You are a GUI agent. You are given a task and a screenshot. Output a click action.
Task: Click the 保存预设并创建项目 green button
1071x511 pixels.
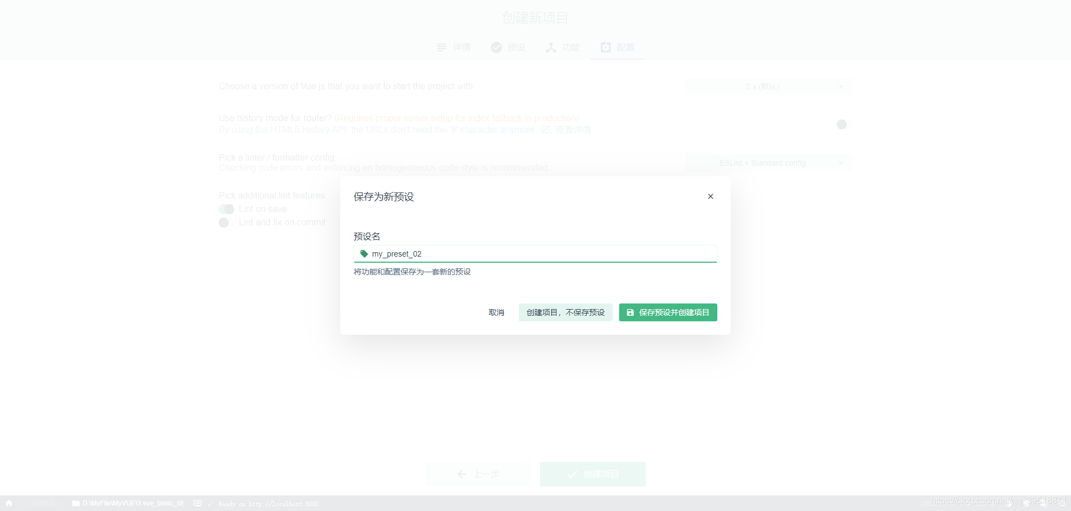668,312
